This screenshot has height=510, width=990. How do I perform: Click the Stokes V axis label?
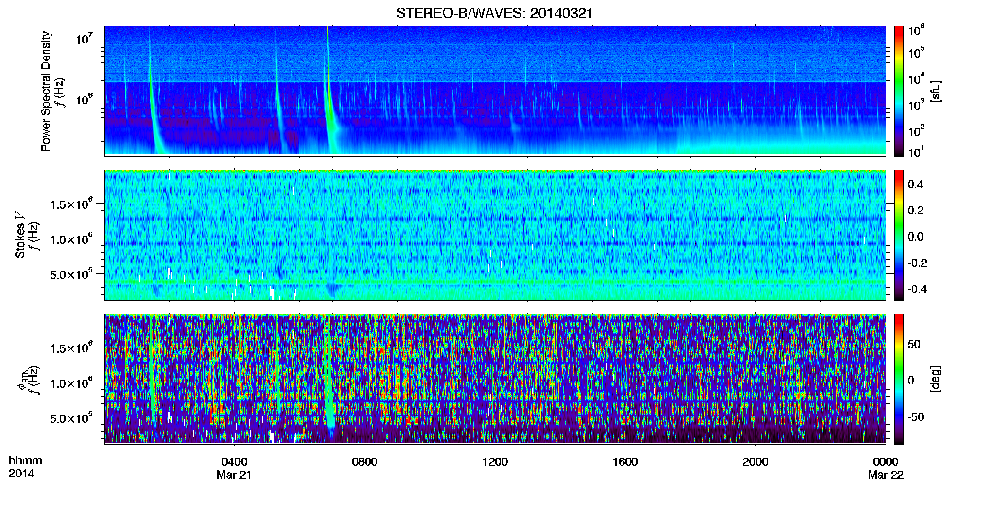point(20,235)
